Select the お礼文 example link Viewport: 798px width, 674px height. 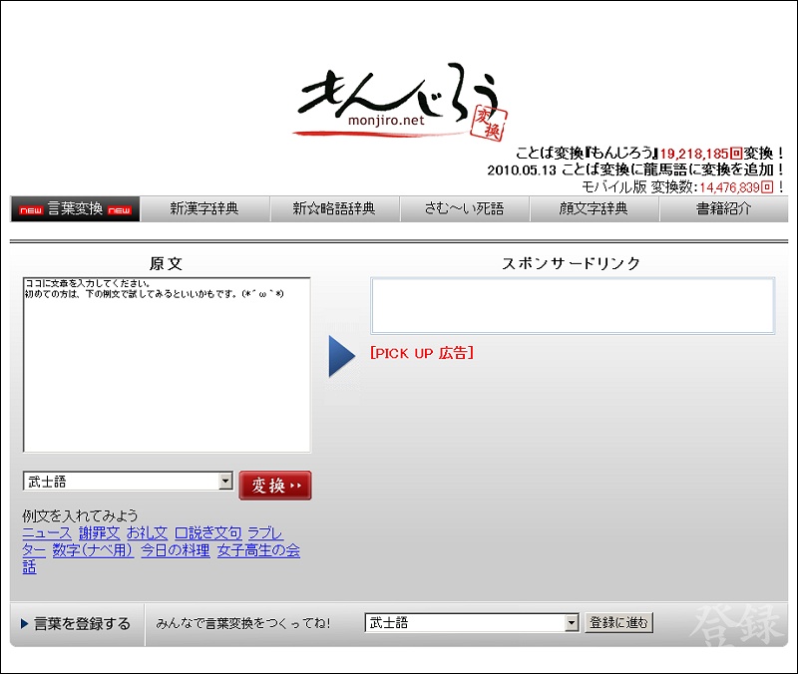pos(147,533)
